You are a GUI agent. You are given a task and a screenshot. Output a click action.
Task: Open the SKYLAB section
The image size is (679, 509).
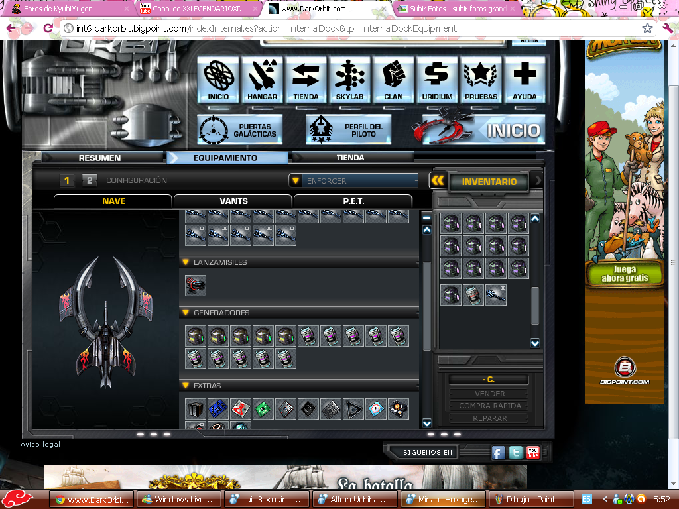click(x=349, y=80)
